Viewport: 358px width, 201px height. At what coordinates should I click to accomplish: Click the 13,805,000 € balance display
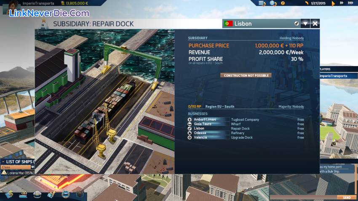tap(75, 3)
